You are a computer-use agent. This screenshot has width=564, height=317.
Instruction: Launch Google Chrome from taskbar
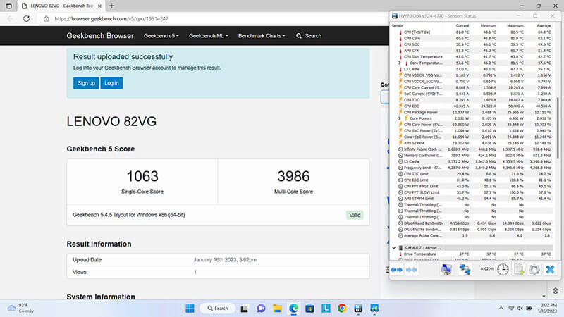(x=342, y=309)
